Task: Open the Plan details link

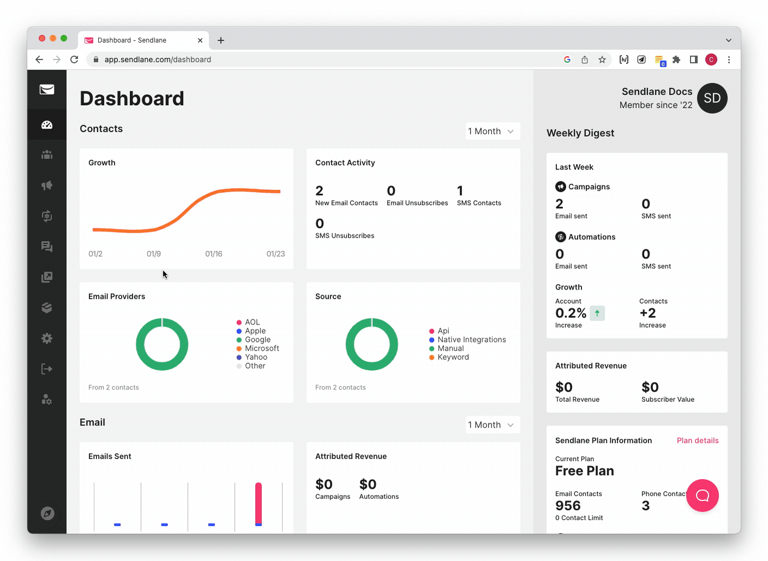Action: [698, 441]
